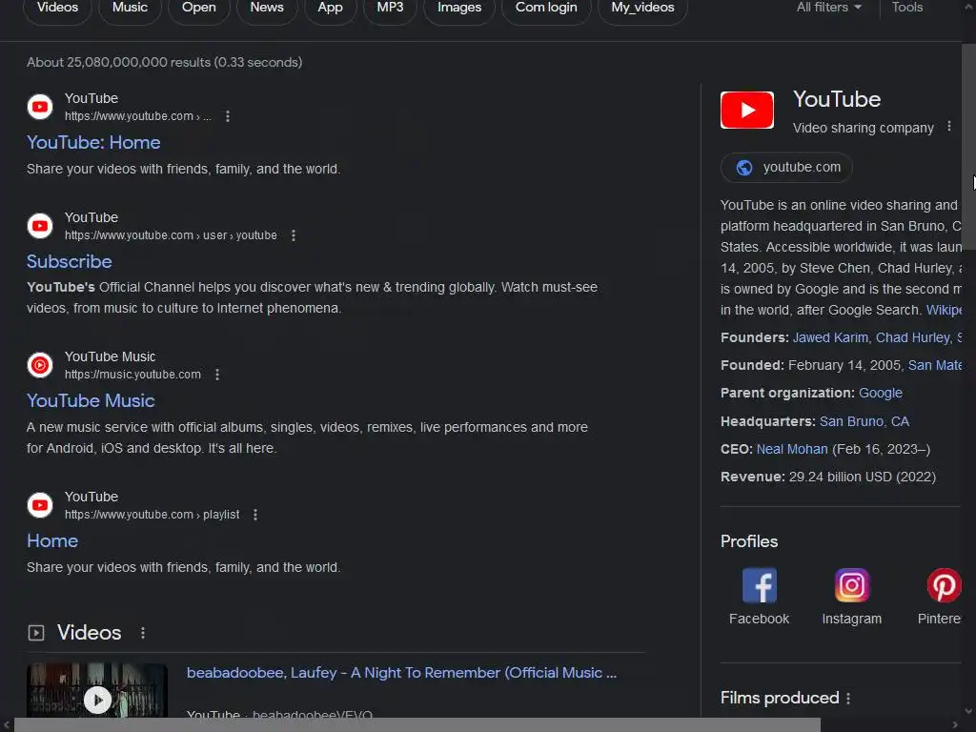This screenshot has width=976, height=732.
Task: Select the Com login filter chip
Action: tap(546, 9)
